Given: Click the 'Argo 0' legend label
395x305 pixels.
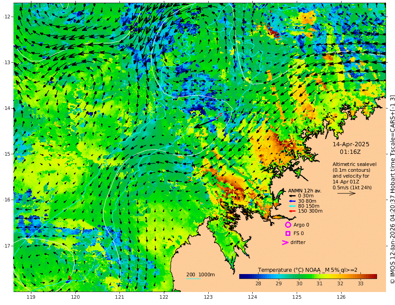Looking at the screenshot, I should [301, 225].
